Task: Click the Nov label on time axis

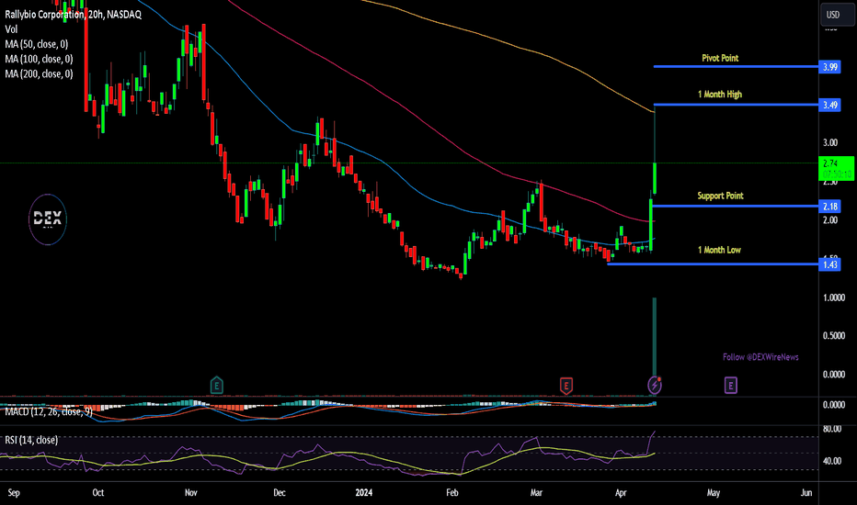Action: tap(190, 492)
